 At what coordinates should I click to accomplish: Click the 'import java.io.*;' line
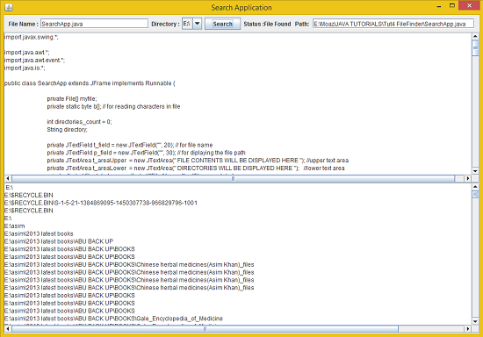(25, 68)
